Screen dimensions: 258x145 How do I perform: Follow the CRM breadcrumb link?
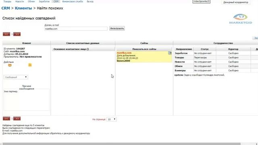[x=6, y=8]
